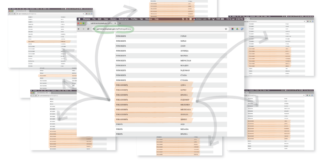Open the Profiles menu
The width and height of the screenshot is (321, 160).
tap(134, 19)
